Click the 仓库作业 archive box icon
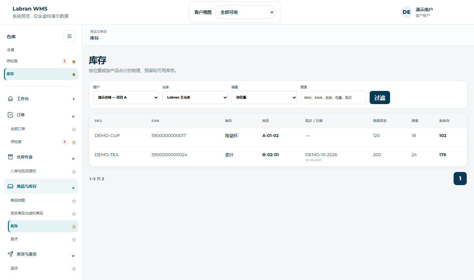 [x=11, y=157]
